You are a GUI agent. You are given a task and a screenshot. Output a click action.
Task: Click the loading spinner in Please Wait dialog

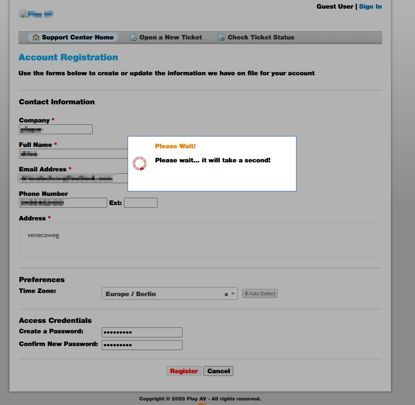(x=139, y=163)
